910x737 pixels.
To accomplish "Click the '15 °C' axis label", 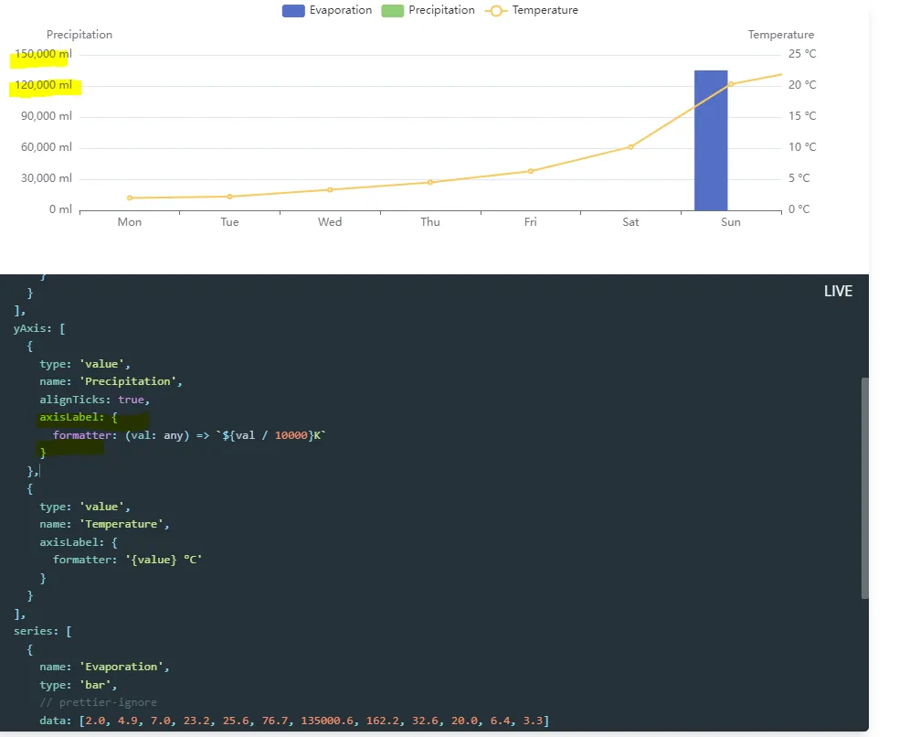I will 802,116.
